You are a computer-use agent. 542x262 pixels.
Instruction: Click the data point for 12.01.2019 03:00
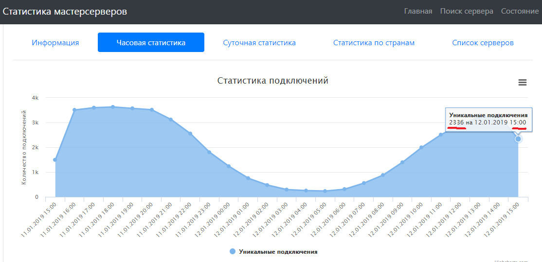click(286, 190)
